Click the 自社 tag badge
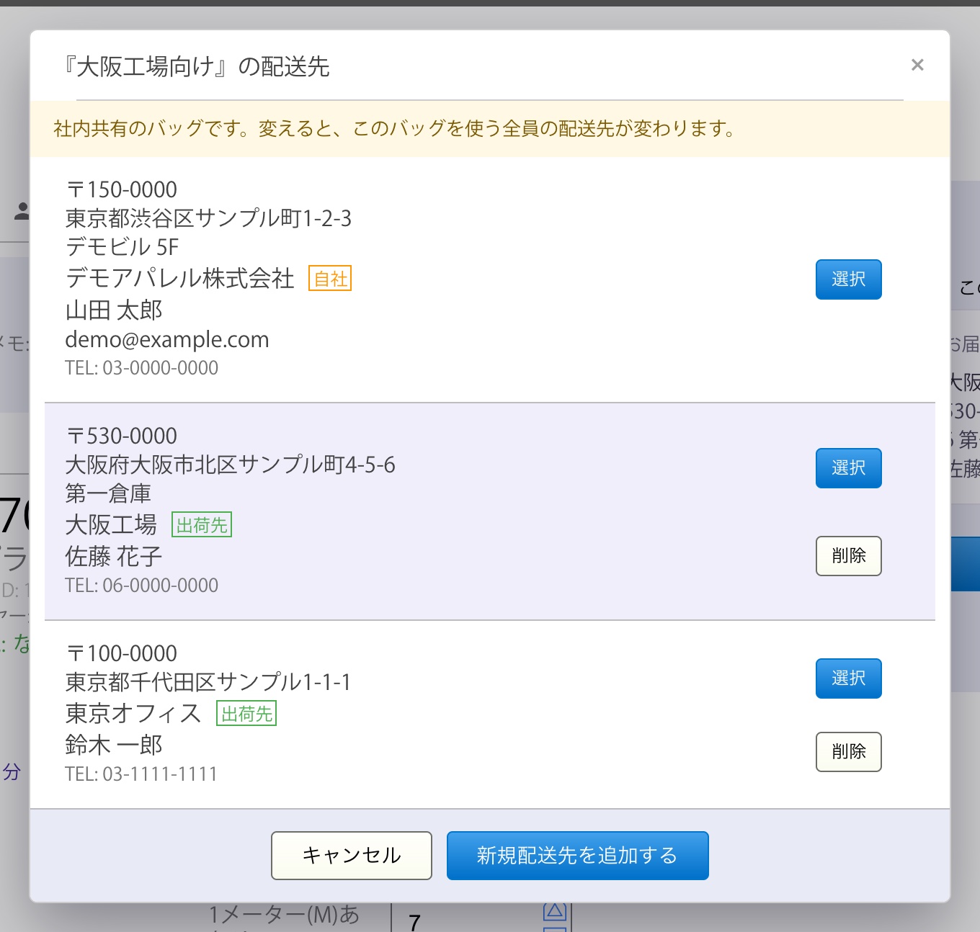 tap(330, 279)
